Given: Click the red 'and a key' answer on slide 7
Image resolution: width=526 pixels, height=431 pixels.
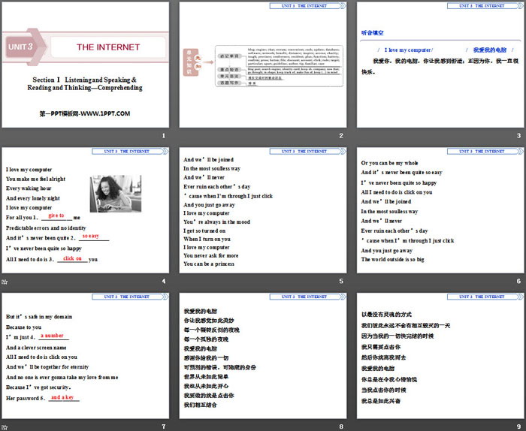Looking at the screenshot, I should pyautogui.click(x=62, y=396).
